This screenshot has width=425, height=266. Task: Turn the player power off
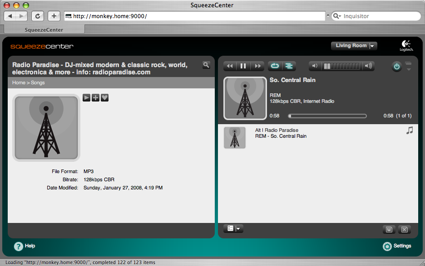click(x=397, y=67)
